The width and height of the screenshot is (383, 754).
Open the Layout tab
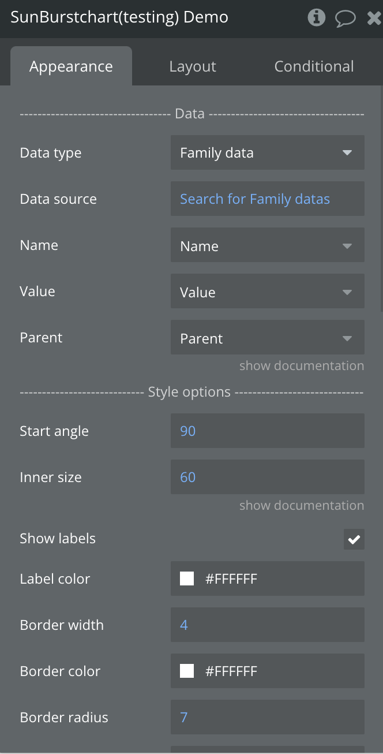193,66
